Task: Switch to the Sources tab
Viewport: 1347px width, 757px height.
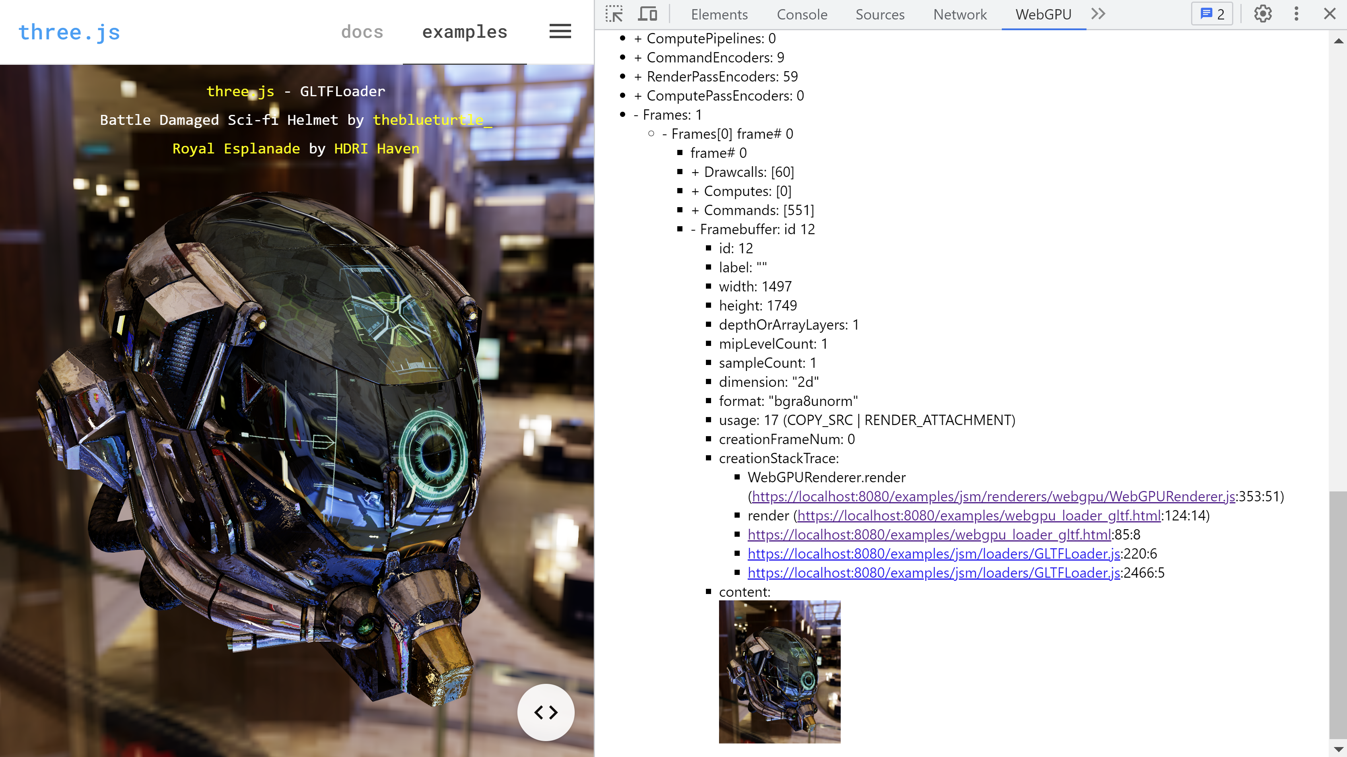Action: click(880, 14)
